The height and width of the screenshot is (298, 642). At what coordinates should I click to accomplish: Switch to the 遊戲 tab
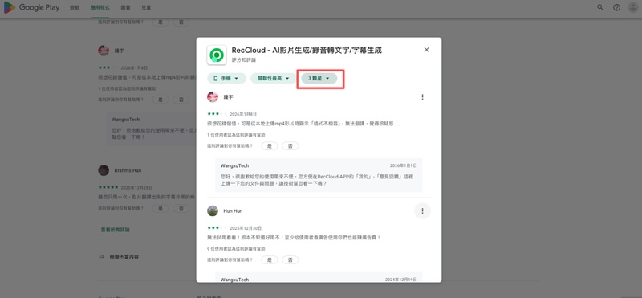tap(75, 8)
